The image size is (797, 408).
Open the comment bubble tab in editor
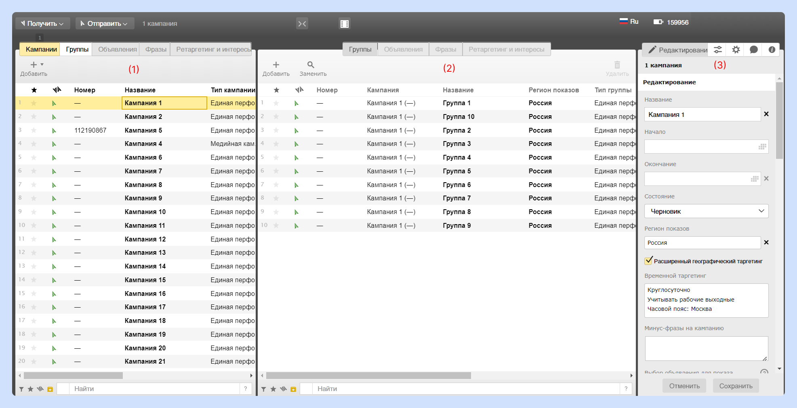(753, 50)
